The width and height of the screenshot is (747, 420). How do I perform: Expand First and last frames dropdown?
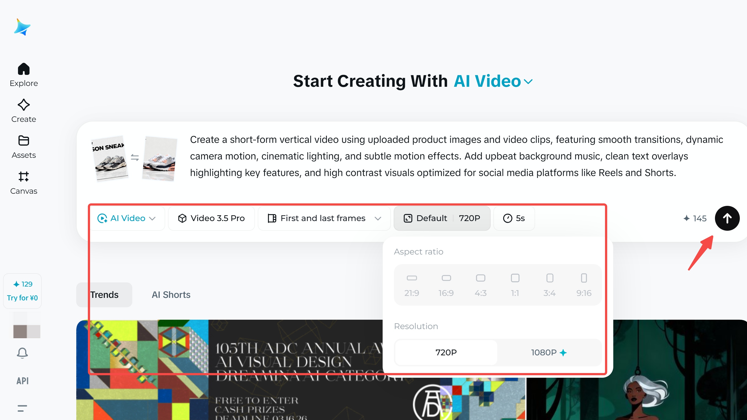coord(323,218)
